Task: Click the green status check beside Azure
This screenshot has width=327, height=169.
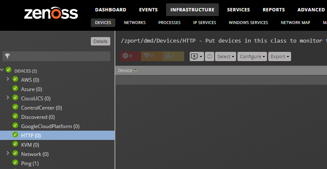Action: tap(15, 88)
